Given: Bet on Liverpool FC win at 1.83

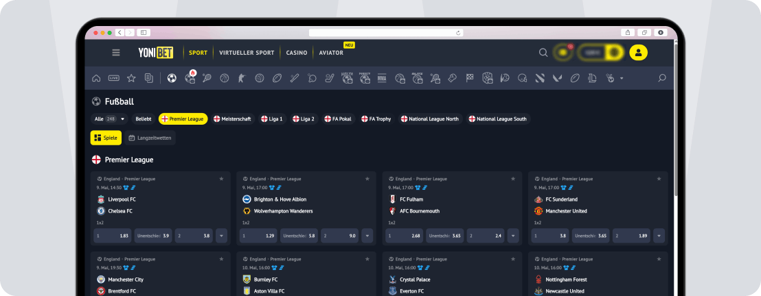Looking at the screenshot, I should (x=113, y=236).
